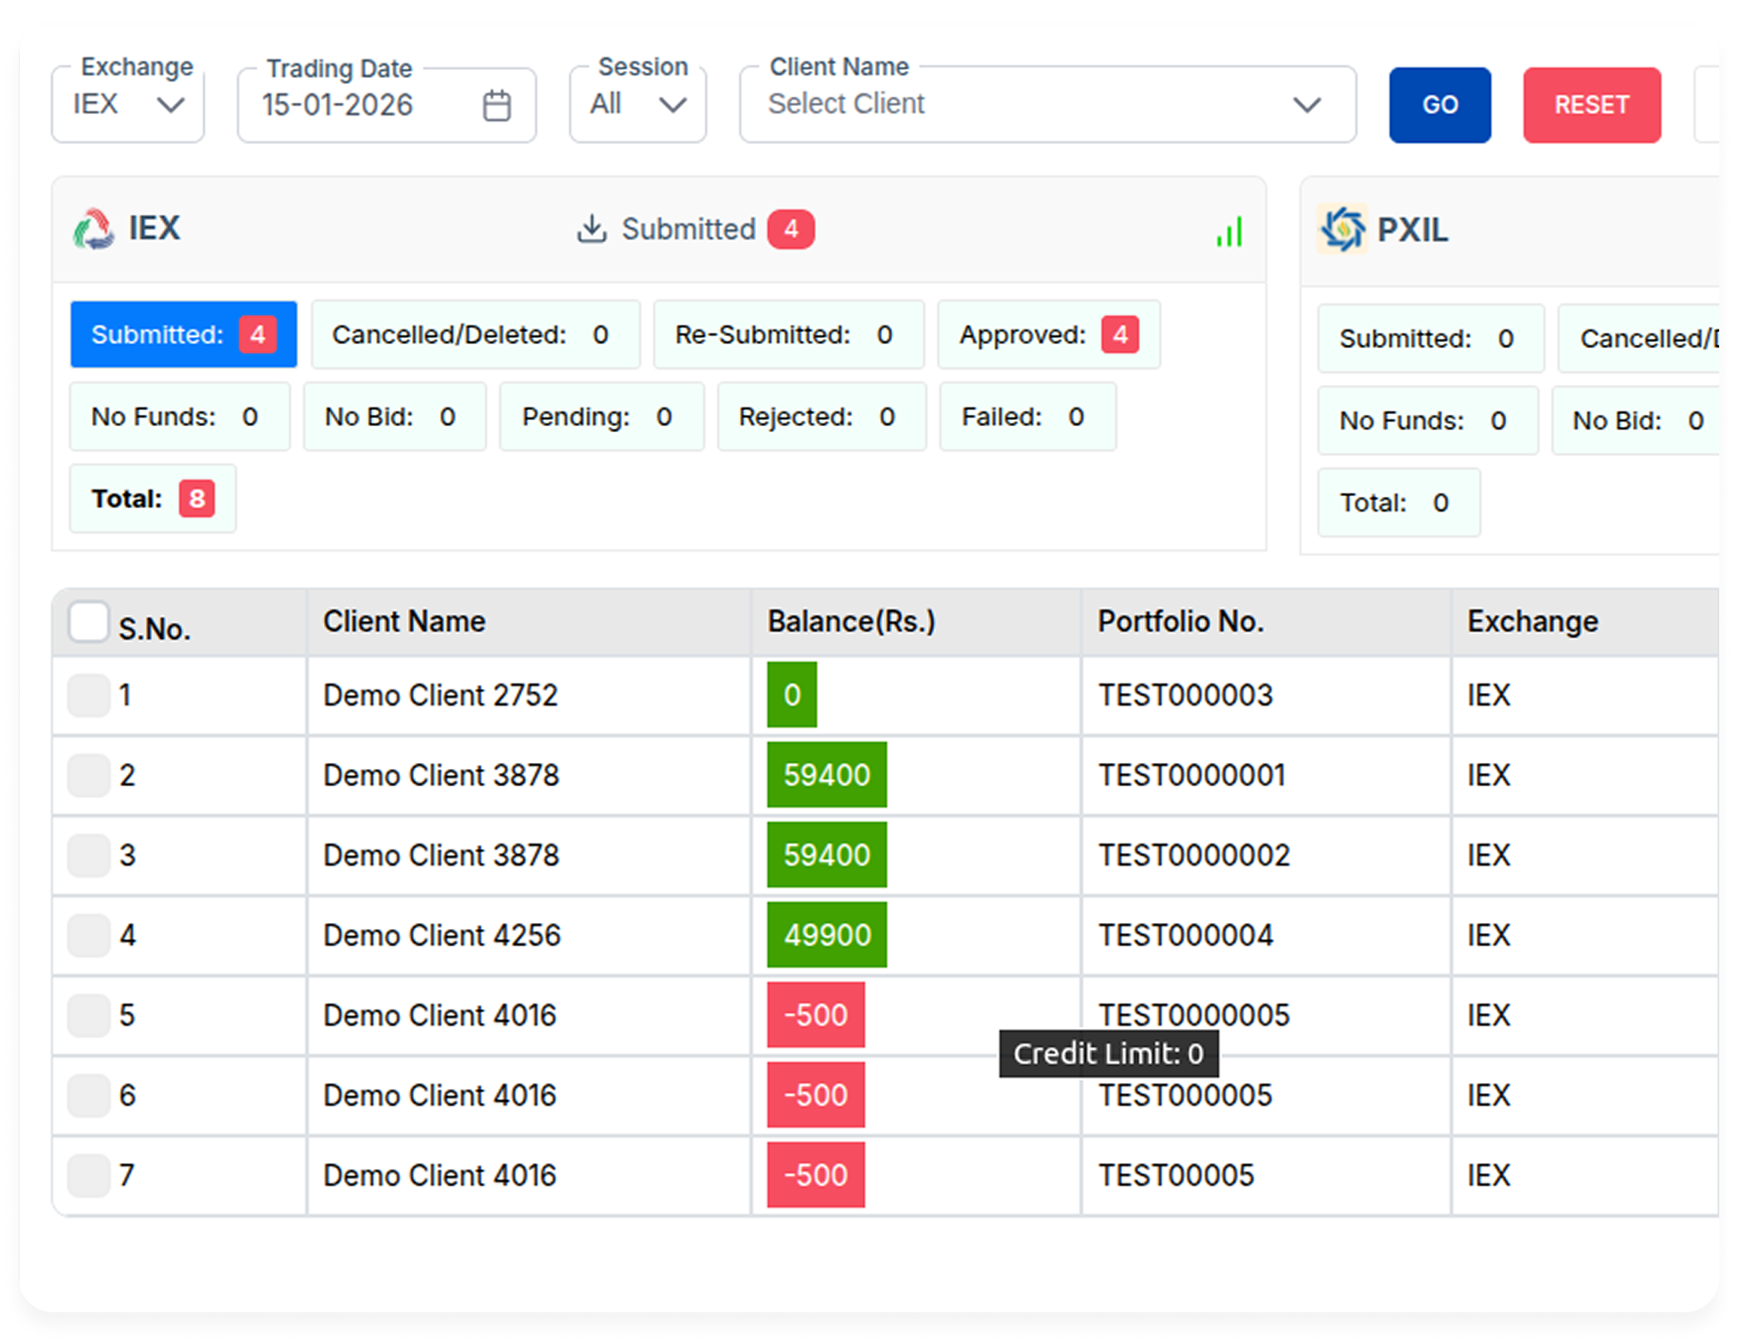Open the bar chart icon on IEX card
The image size is (1738, 1343).
tap(1229, 231)
